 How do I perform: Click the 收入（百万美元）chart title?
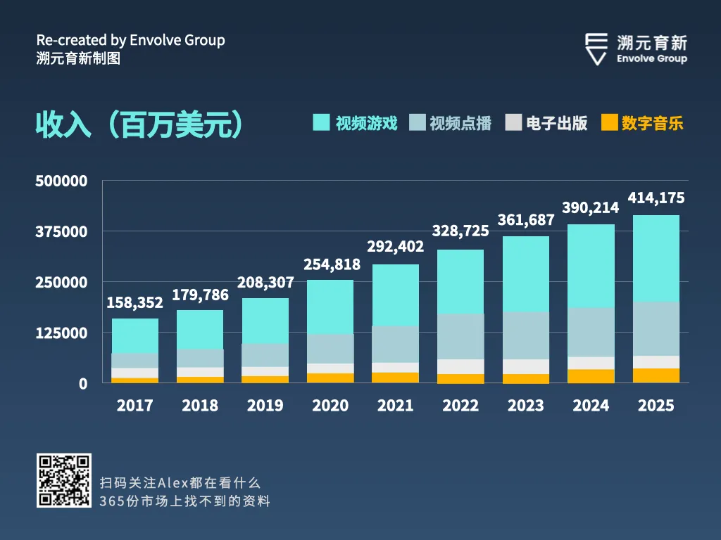click(x=139, y=124)
